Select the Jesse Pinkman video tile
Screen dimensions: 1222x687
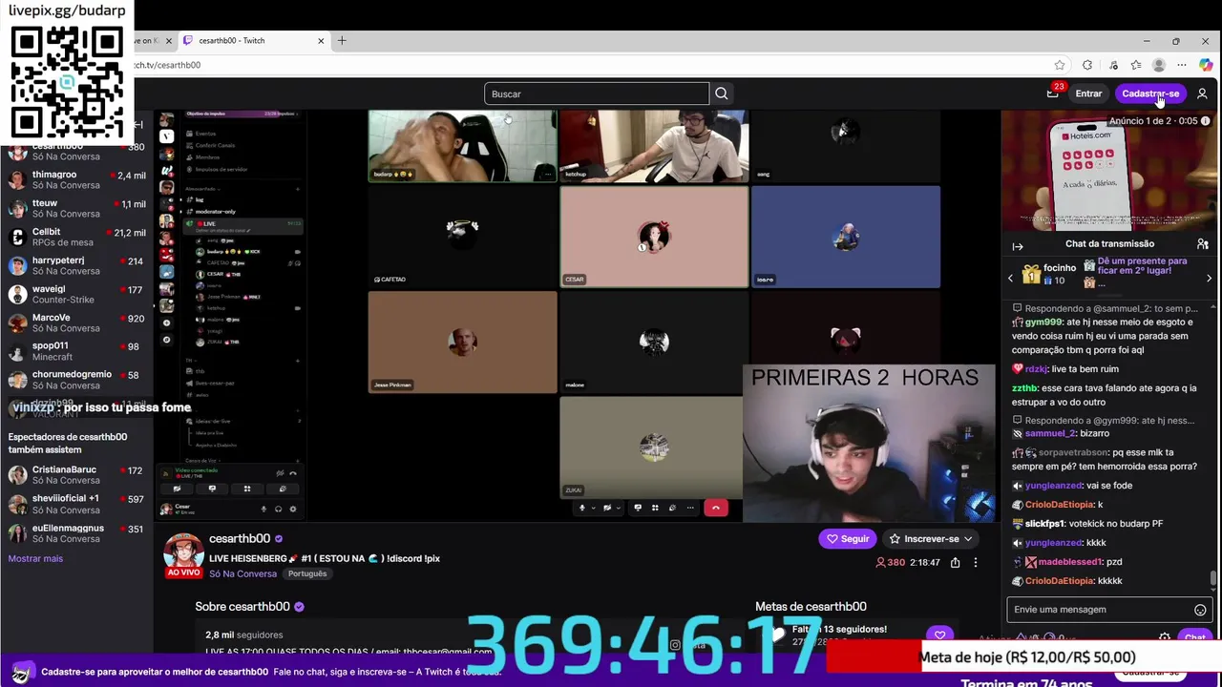[x=462, y=342]
